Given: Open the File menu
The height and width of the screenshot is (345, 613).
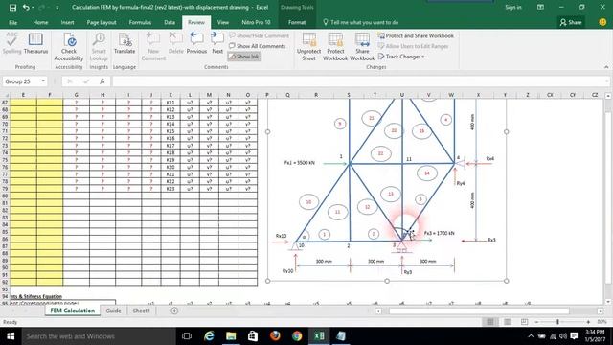Looking at the screenshot, I should 12,22.
